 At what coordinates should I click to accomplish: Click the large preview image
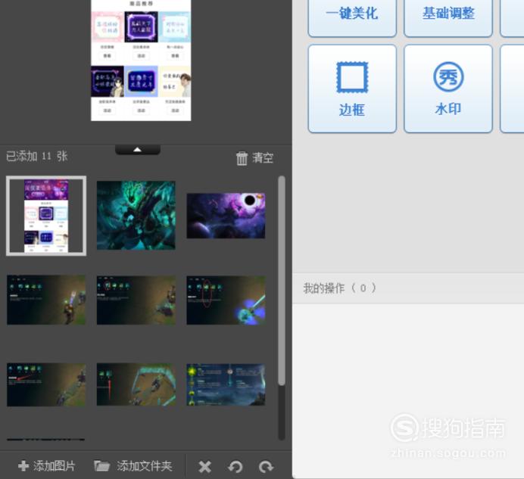pyautogui.click(x=141, y=60)
